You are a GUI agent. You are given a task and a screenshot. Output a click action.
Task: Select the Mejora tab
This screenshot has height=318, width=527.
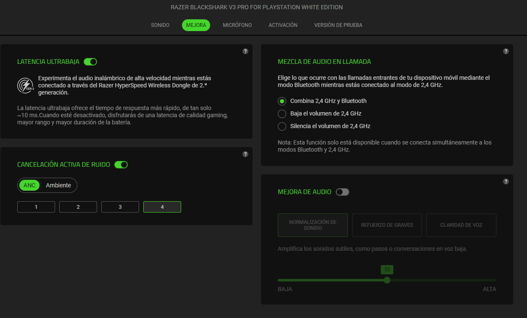pos(196,25)
